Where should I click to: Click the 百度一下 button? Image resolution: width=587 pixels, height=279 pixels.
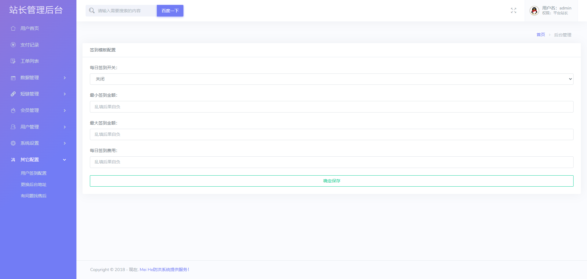[170, 11]
